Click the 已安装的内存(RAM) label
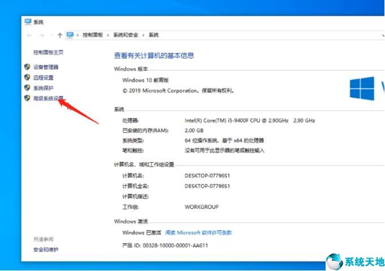 (145, 130)
